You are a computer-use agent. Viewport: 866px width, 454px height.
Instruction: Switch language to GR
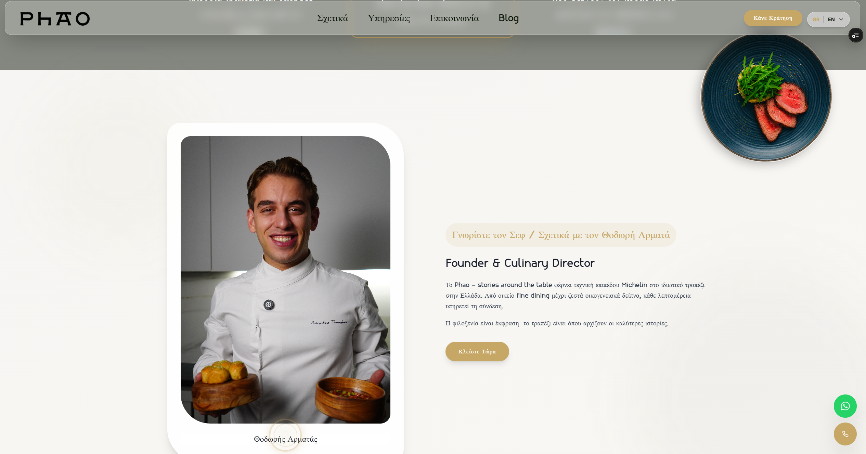point(816,20)
